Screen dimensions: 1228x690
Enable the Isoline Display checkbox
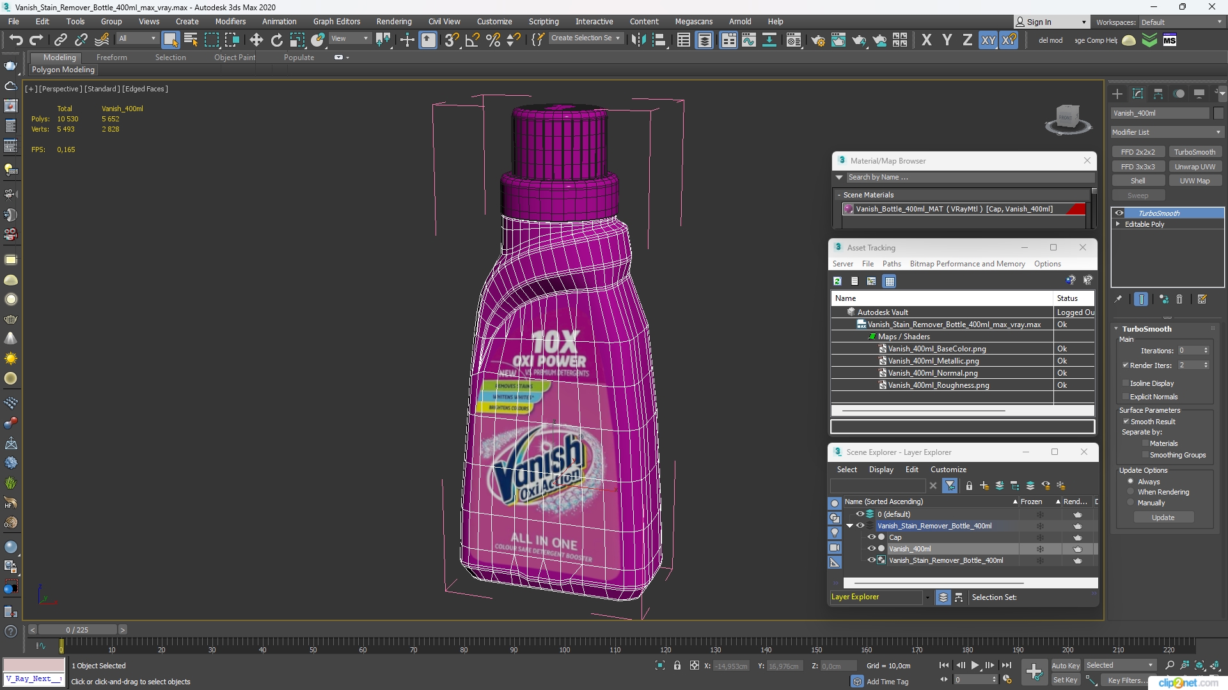point(1126,383)
